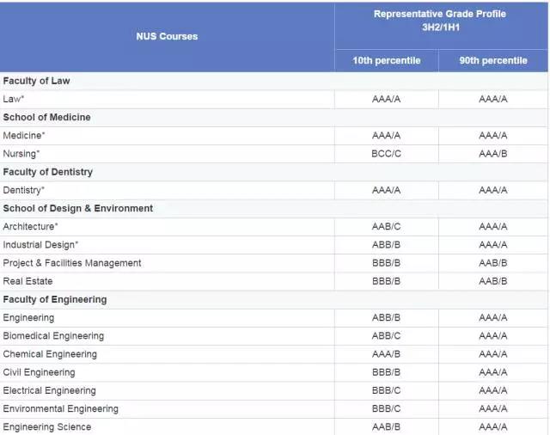Select the Real Estate course name
The image size is (550, 435).
[x=27, y=281]
